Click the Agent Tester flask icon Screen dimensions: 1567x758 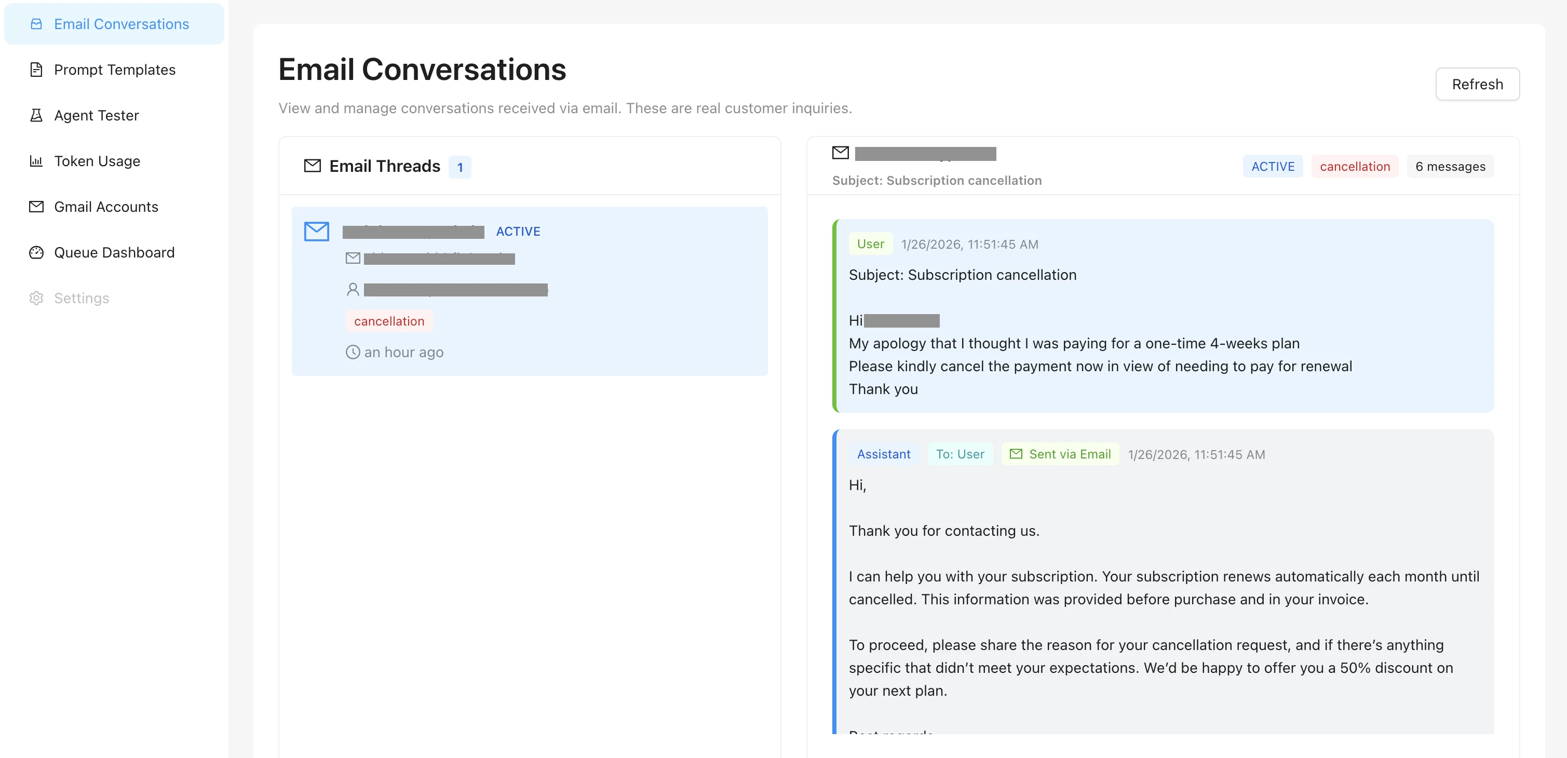(x=36, y=115)
